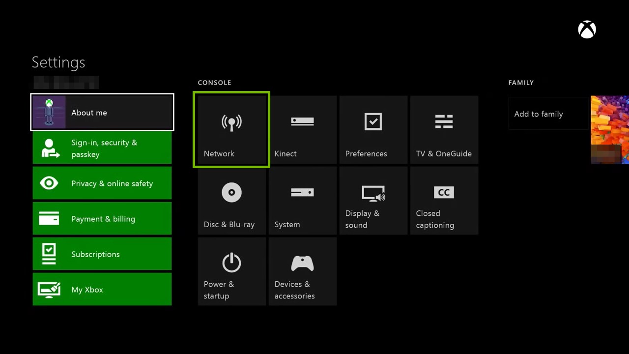Select the System settings tile

click(x=302, y=200)
